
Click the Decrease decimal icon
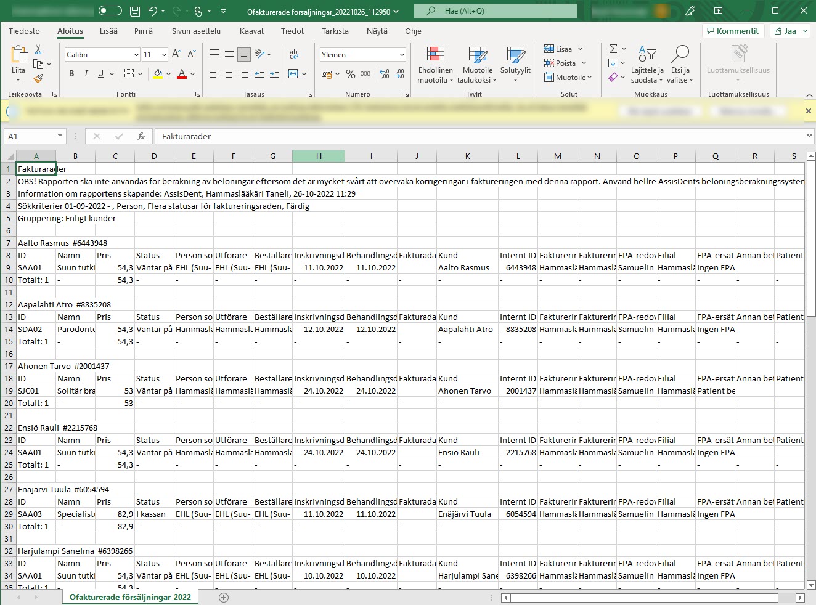point(399,74)
